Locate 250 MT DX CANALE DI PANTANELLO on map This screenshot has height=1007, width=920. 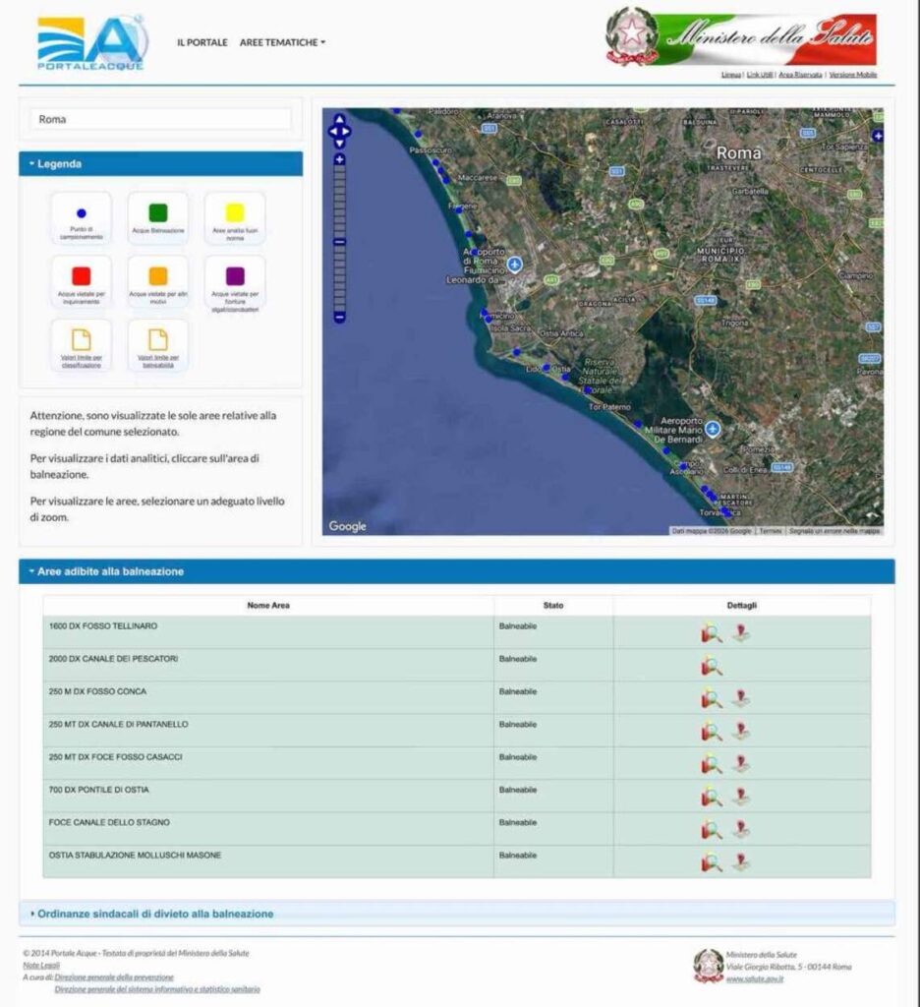click(x=741, y=732)
